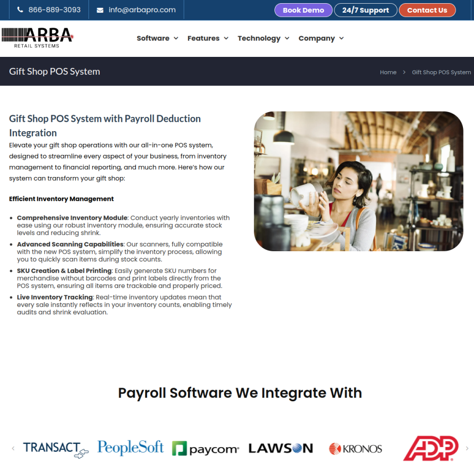
Task: Open 24/7 Support
Action: click(x=366, y=11)
